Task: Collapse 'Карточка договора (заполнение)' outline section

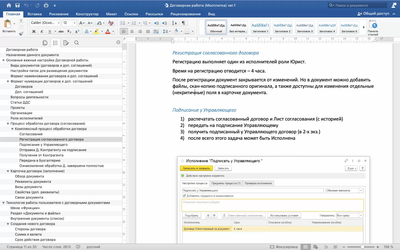Action: [x=8, y=171]
